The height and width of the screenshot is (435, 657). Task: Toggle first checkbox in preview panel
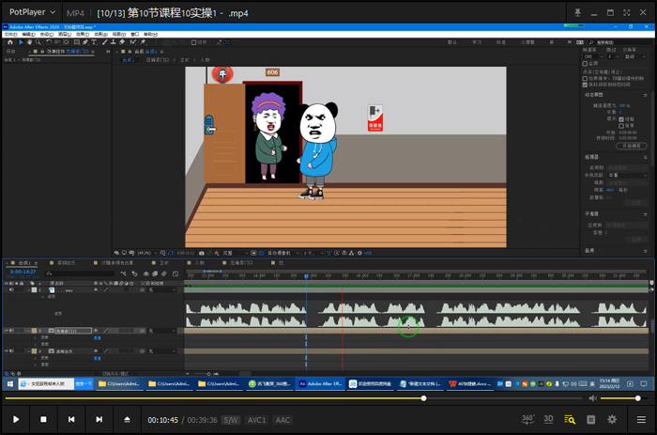click(585, 64)
